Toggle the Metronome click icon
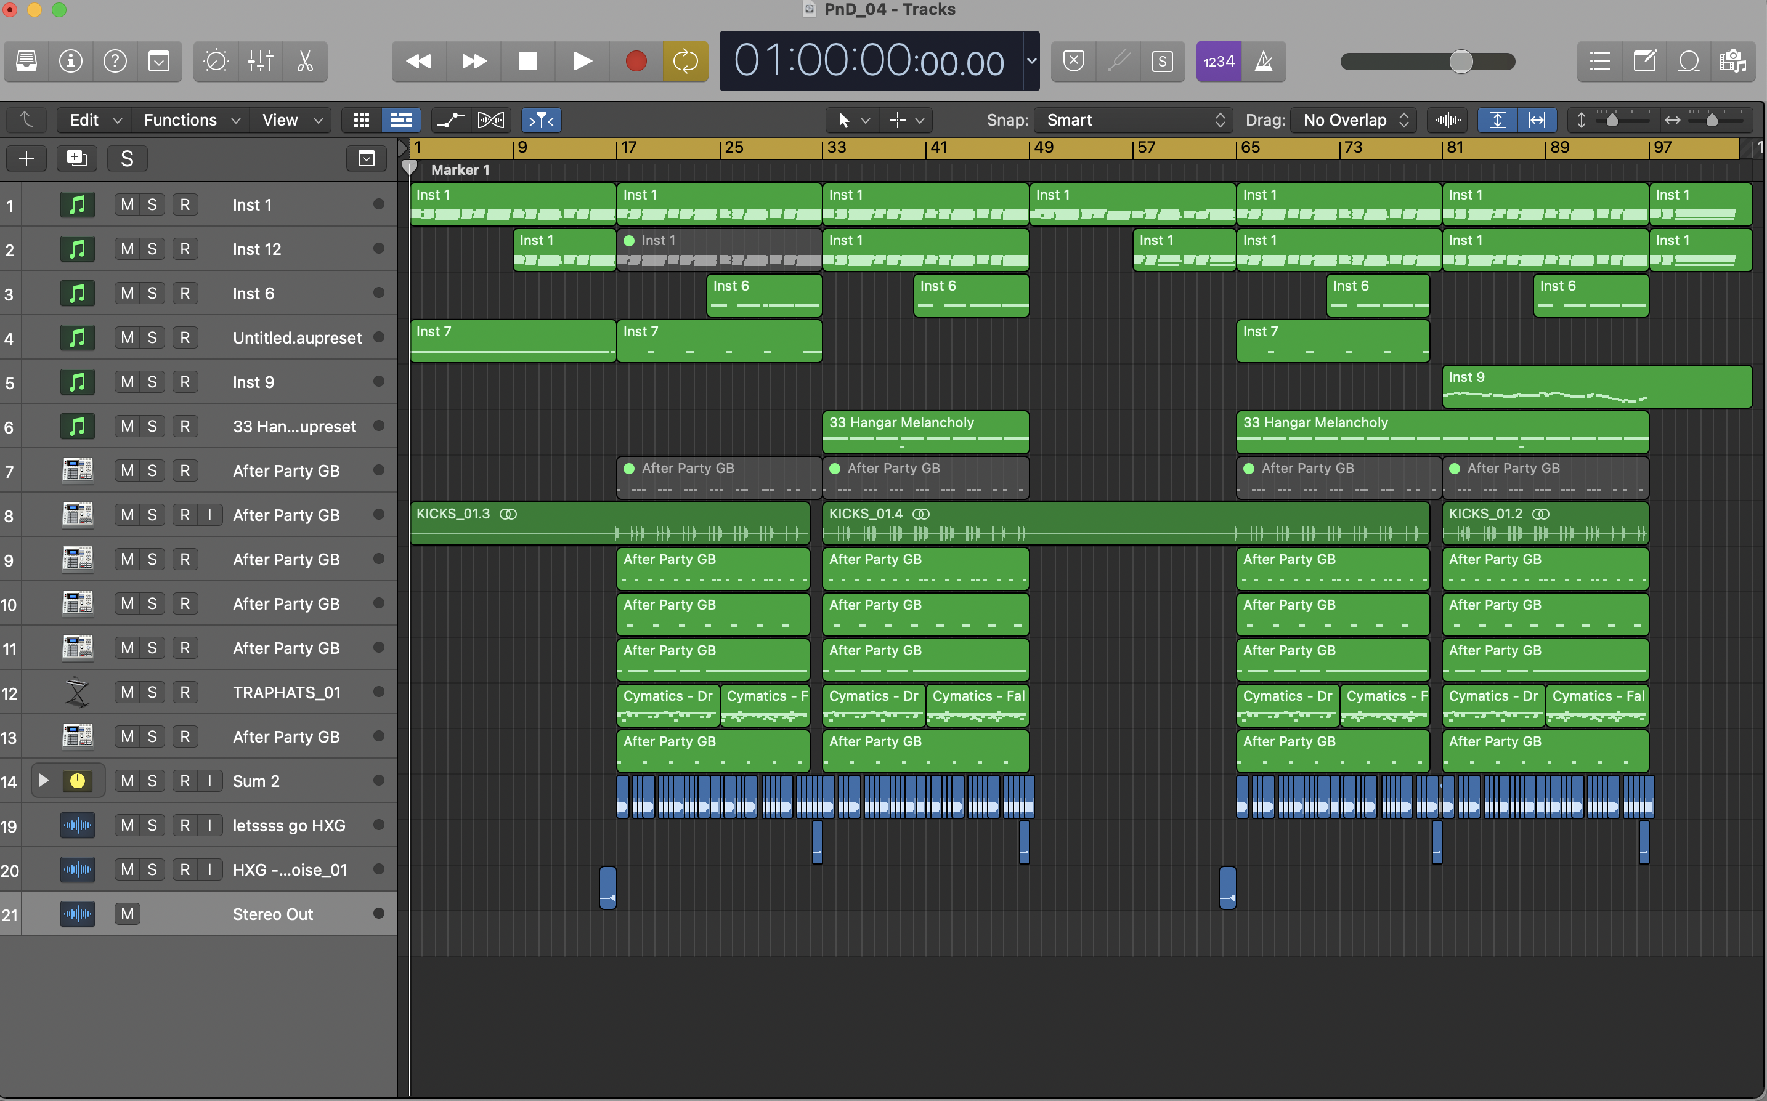The image size is (1767, 1101). click(x=1264, y=61)
